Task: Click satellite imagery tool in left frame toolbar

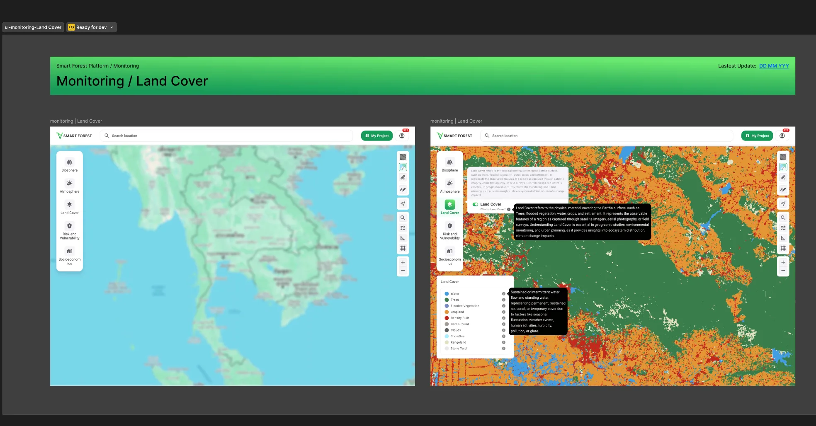Action: [403, 177]
